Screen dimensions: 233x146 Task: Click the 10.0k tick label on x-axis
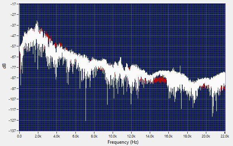pos(113,136)
